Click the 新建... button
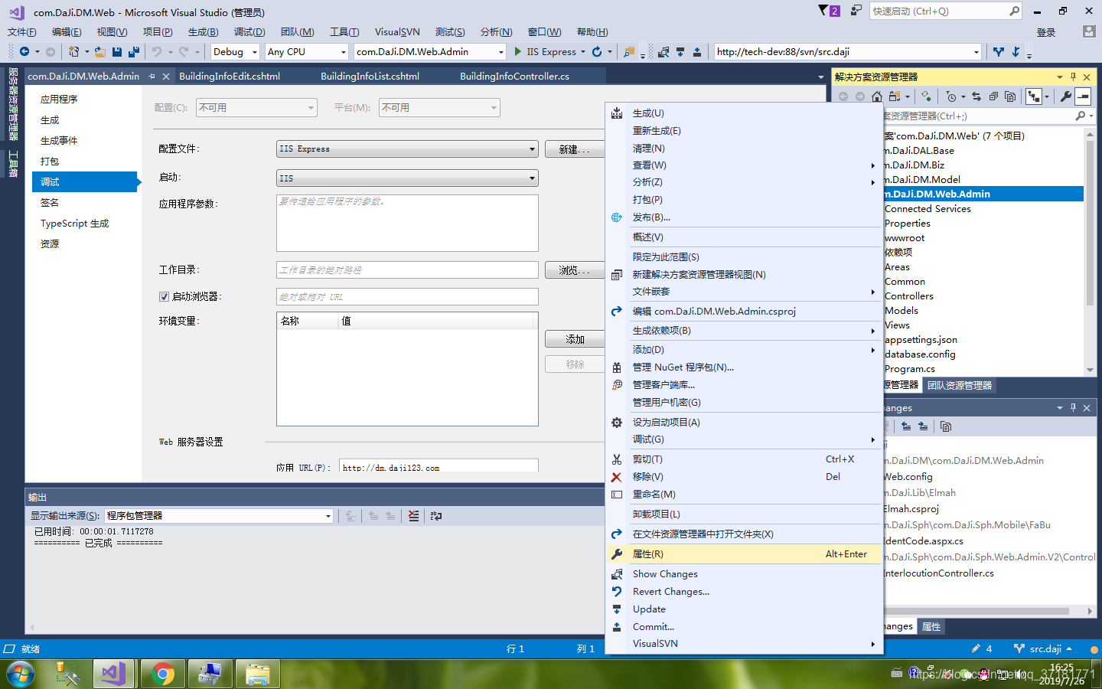The width and height of the screenshot is (1102, 689). (x=574, y=149)
